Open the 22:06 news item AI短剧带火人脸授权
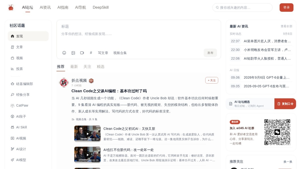This screenshot has height=169, width=301. coord(261,59)
